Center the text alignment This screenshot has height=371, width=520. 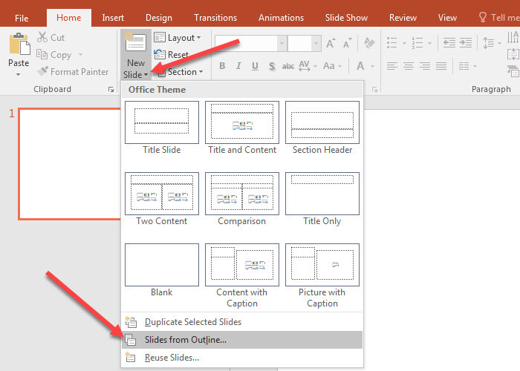coord(409,66)
